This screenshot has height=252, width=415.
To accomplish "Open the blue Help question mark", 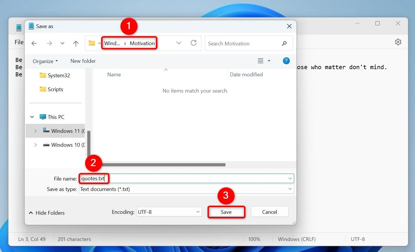I will 286,61.
